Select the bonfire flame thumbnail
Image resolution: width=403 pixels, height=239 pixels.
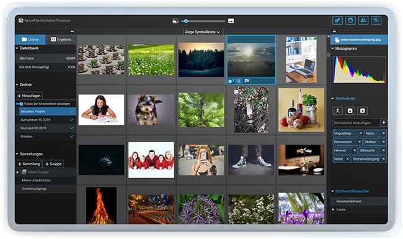[101, 205]
